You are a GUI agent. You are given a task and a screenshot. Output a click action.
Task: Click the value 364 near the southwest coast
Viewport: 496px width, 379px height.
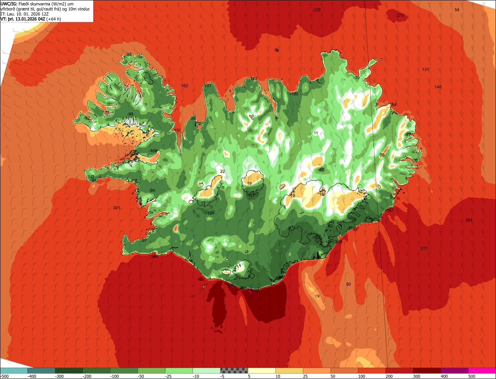155,257
